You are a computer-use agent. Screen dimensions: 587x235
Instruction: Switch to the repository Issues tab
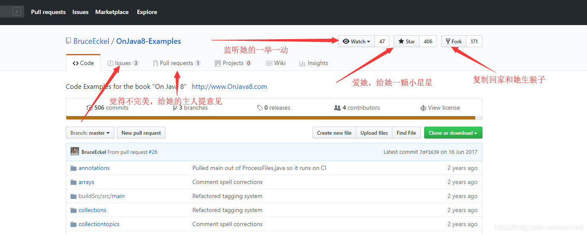pyautogui.click(x=123, y=63)
